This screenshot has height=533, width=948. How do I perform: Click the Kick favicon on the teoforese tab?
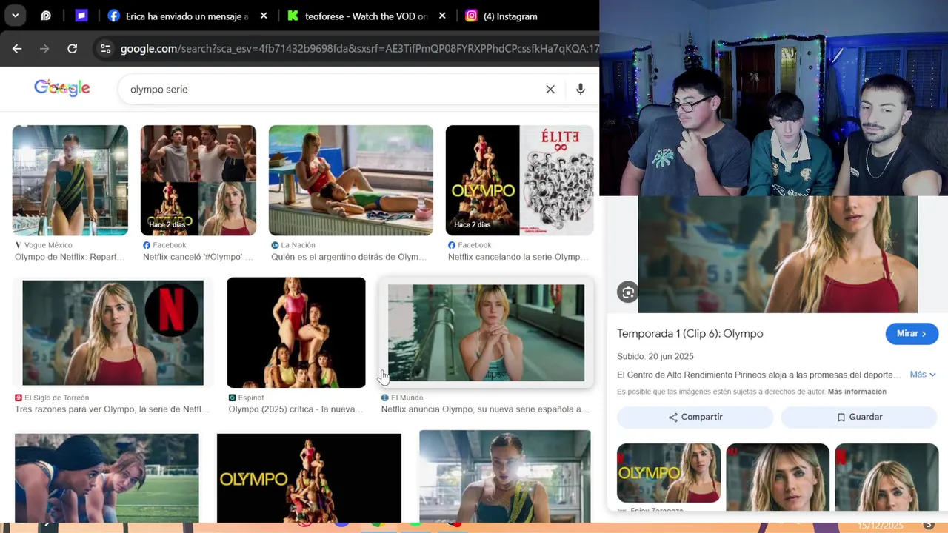293,16
